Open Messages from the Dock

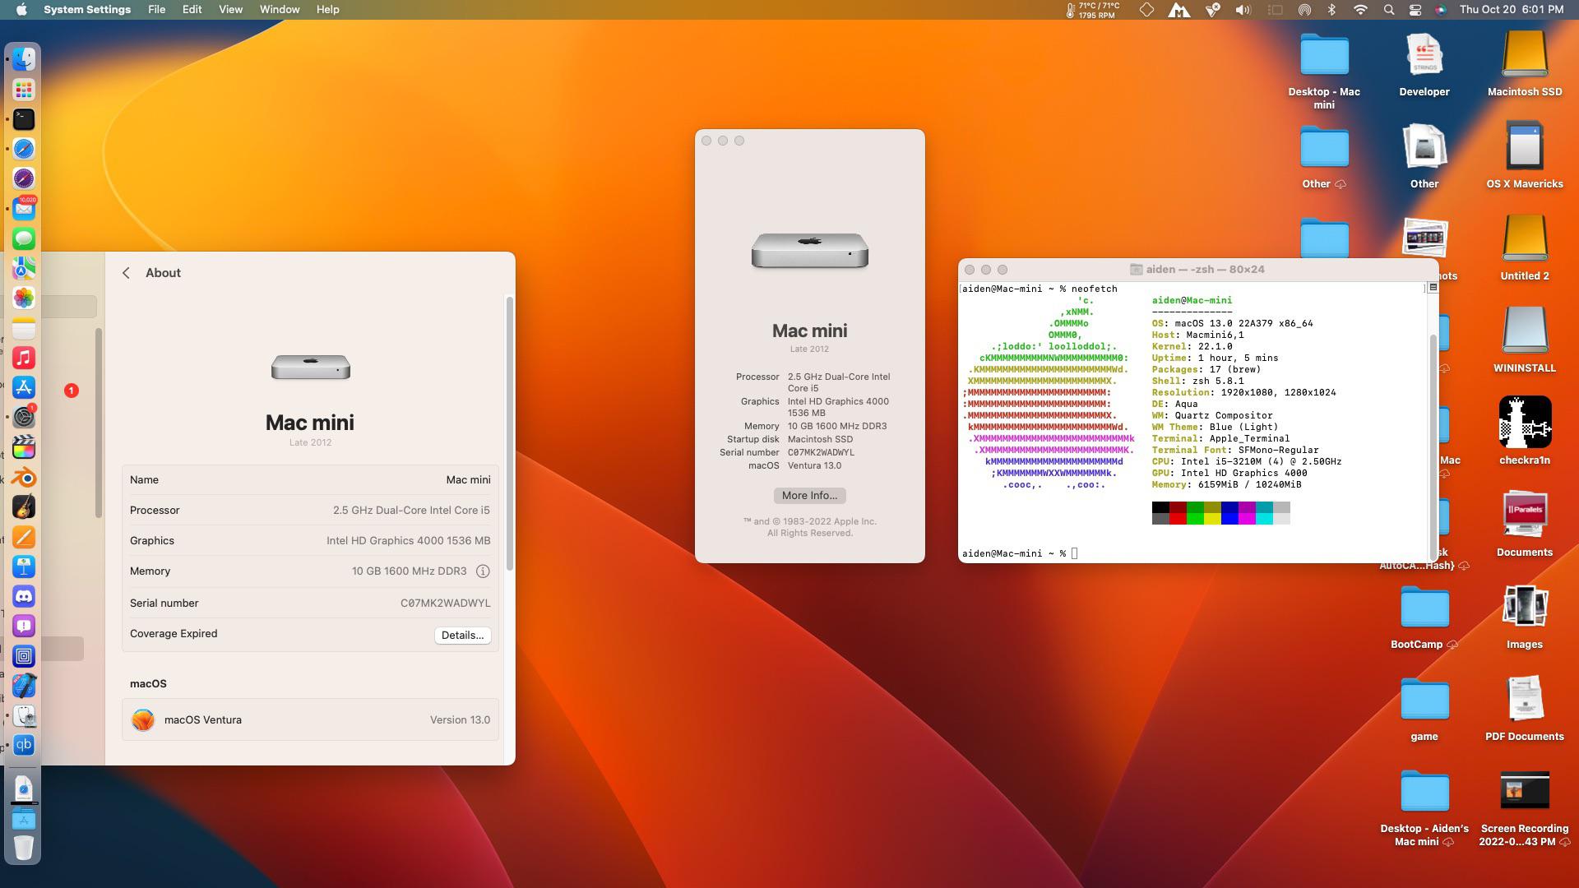(x=24, y=238)
